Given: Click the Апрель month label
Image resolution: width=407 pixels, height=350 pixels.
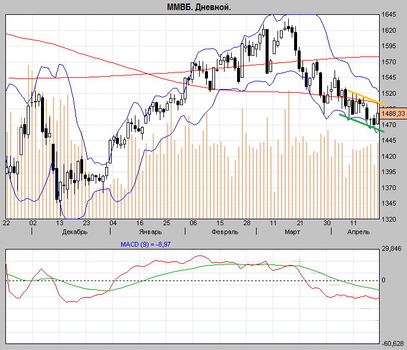Looking at the screenshot, I should [358, 232].
